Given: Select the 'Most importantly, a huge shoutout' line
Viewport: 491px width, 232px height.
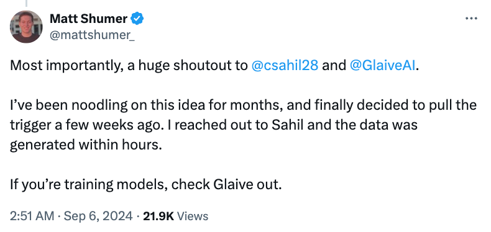Looking at the screenshot, I should point(214,65).
